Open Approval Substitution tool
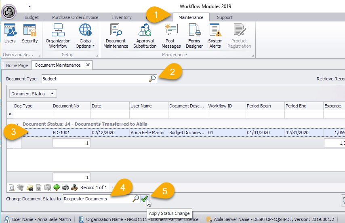This screenshot has height=223, width=345. [145, 36]
